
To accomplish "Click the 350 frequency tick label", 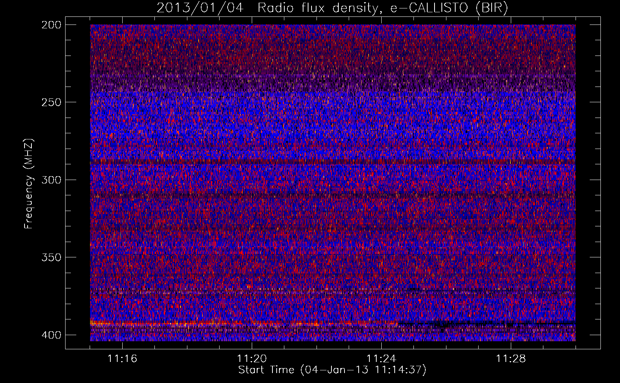I will pyautogui.click(x=51, y=257).
